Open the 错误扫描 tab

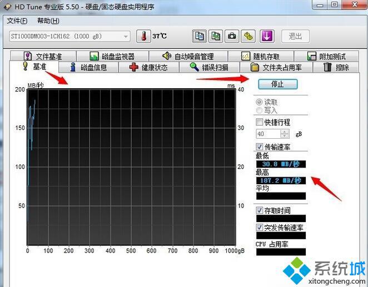(210, 68)
